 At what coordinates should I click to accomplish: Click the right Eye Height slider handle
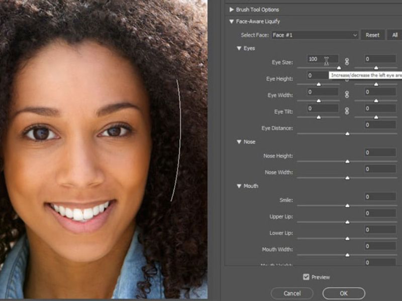(376, 84)
